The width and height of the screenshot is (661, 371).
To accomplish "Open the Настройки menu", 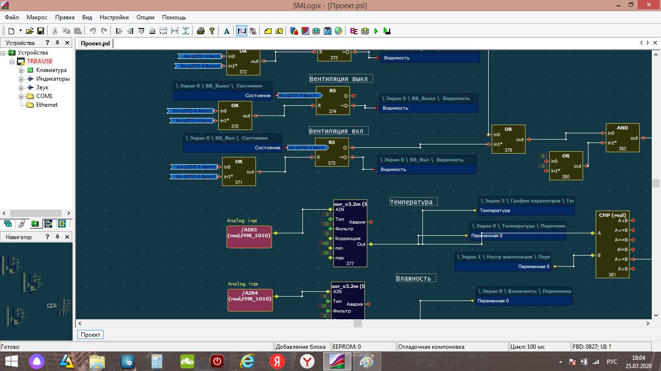I will pos(114,17).
